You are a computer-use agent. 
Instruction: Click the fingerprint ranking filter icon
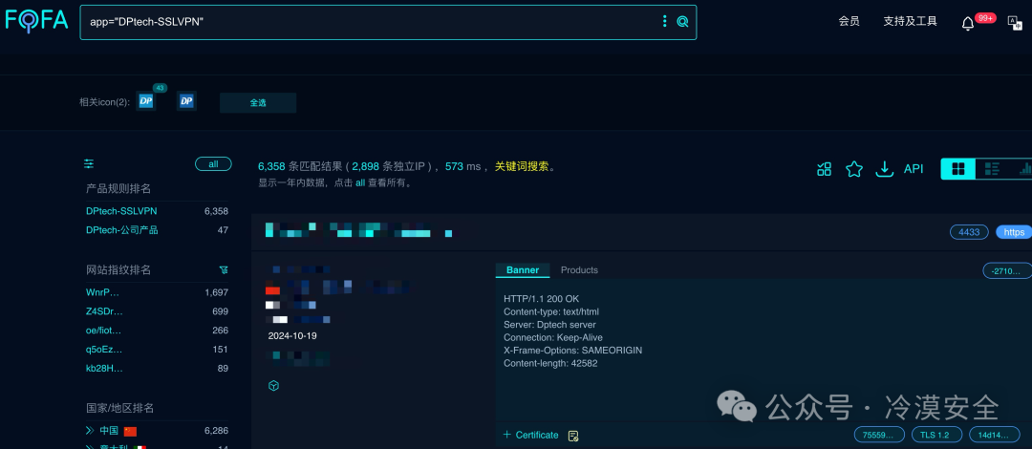224,270
